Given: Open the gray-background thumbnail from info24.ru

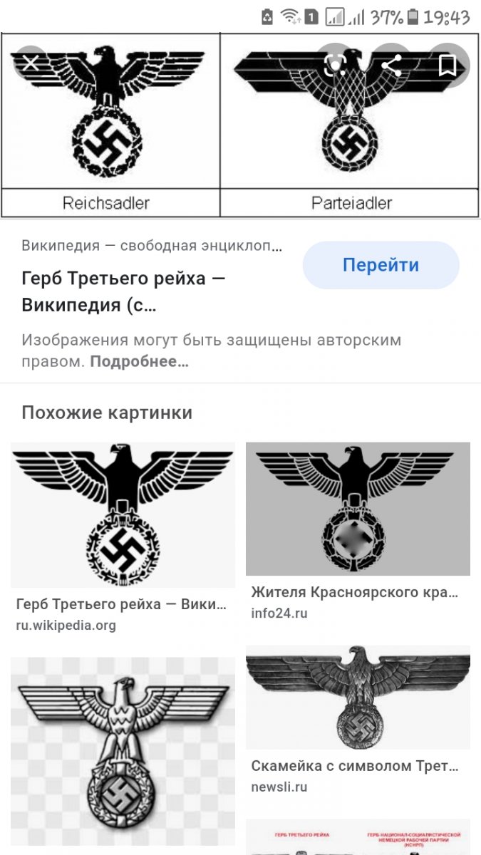Looking at the screenshot, I should [358, 509].
